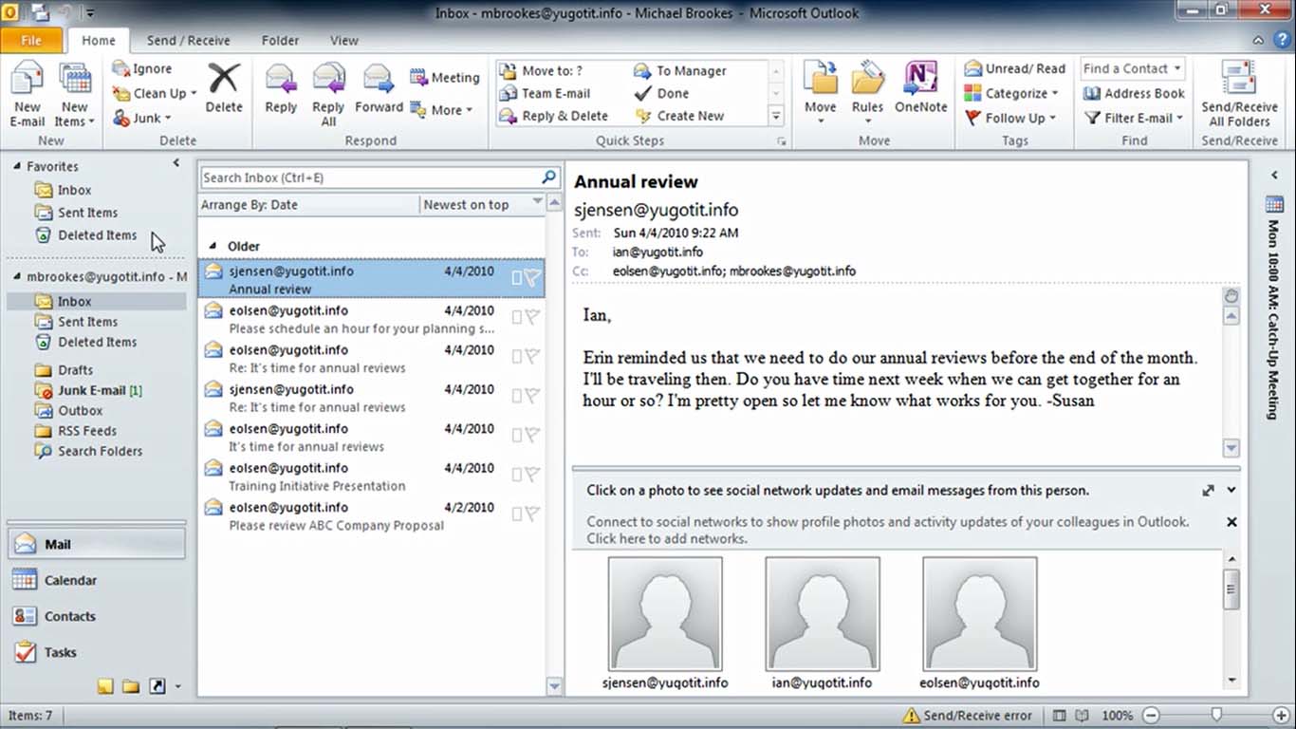The image size is (1296, 729).
Task: Open Rules menu in ribbon
Action: (x=867, y=93)
